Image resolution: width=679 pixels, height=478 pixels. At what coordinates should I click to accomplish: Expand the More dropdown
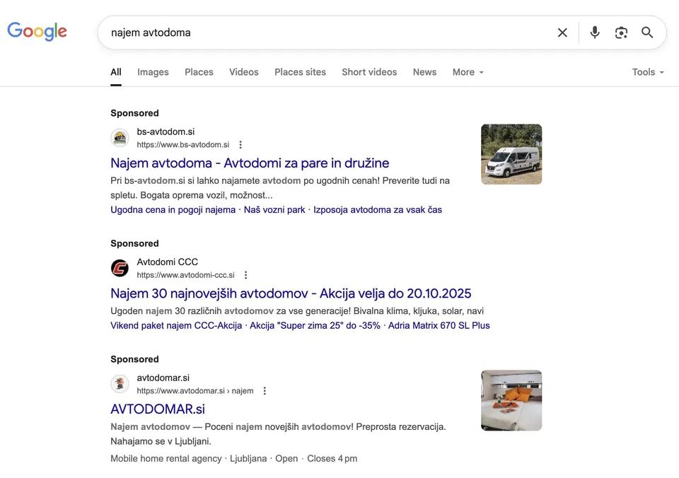(x=468, y=72)
